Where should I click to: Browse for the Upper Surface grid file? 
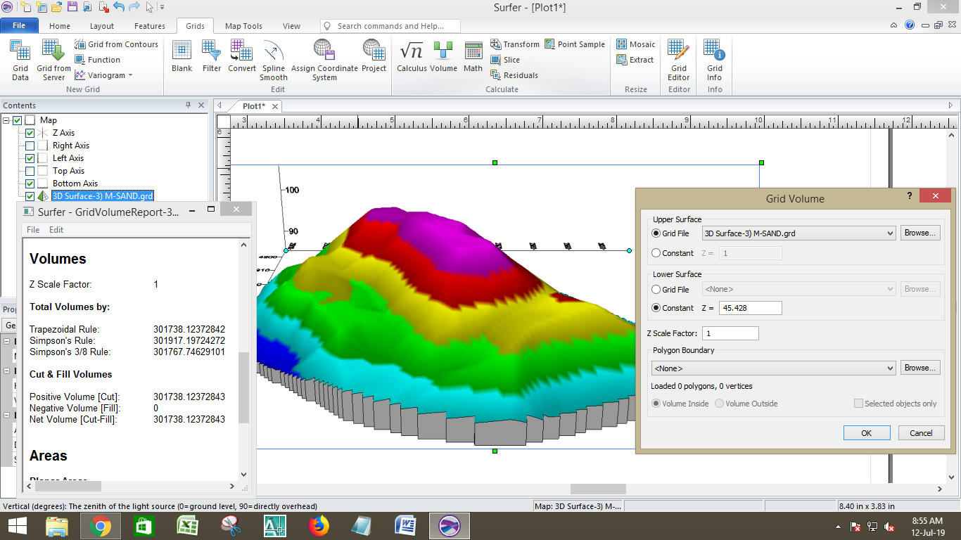click(920, 233)
